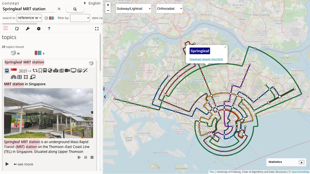
Task: Click the striped 0 results count icon
Action: pos(38,53)
